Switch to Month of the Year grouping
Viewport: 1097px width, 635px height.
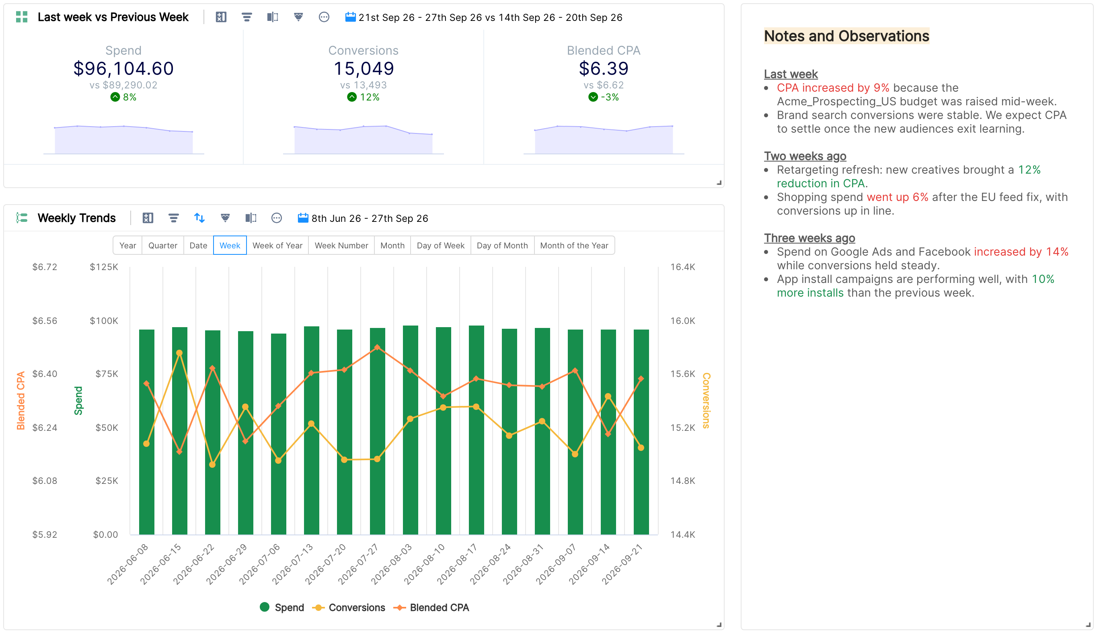(x=574, y=245)
